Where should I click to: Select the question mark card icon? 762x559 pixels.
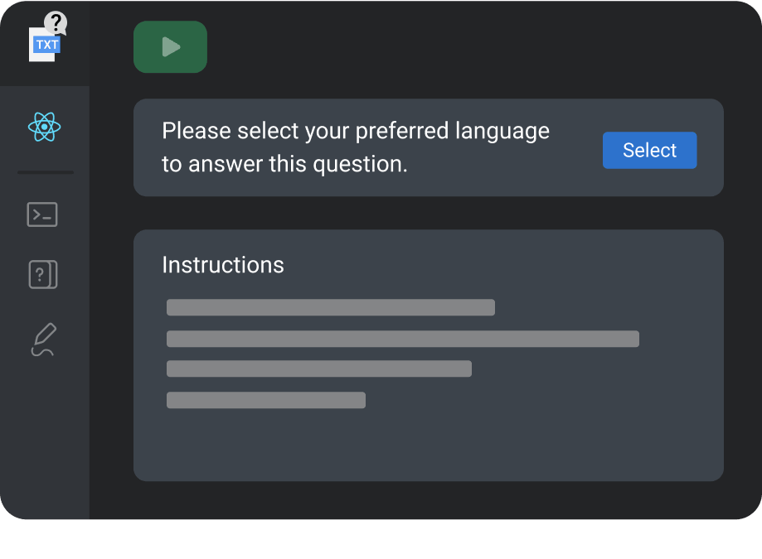click(x=42, y=275)
